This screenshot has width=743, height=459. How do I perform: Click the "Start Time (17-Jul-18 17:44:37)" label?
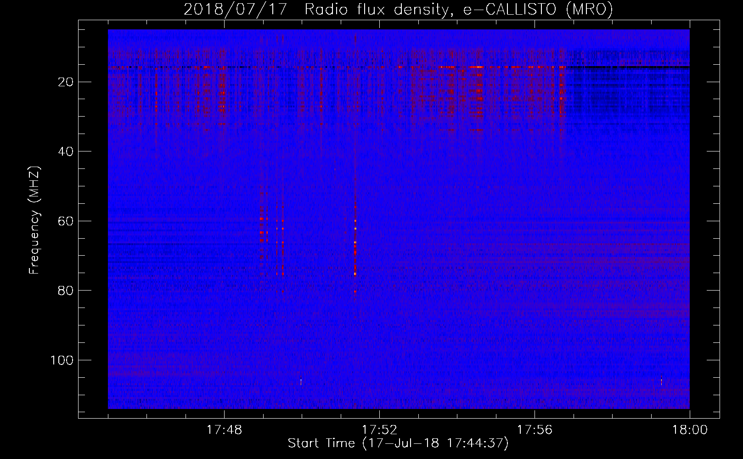point(398,443)
